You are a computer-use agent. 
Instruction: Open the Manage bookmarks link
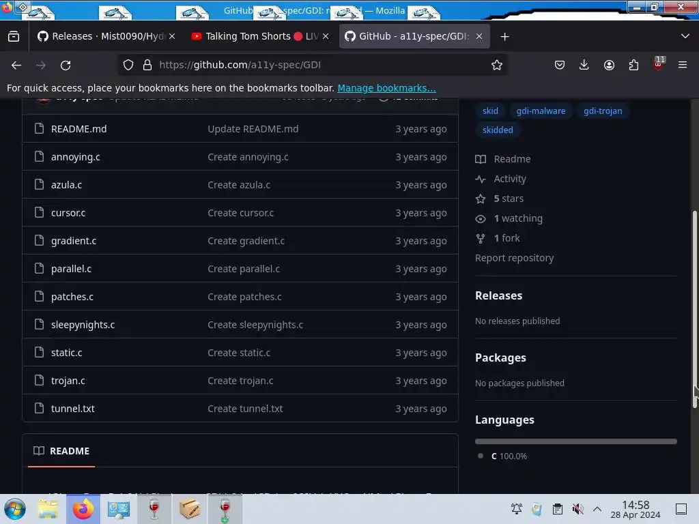click(386, 88)
